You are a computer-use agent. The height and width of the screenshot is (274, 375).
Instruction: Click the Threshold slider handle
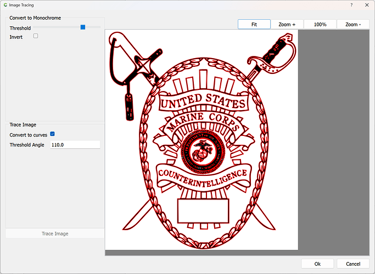tap(83, 27)
